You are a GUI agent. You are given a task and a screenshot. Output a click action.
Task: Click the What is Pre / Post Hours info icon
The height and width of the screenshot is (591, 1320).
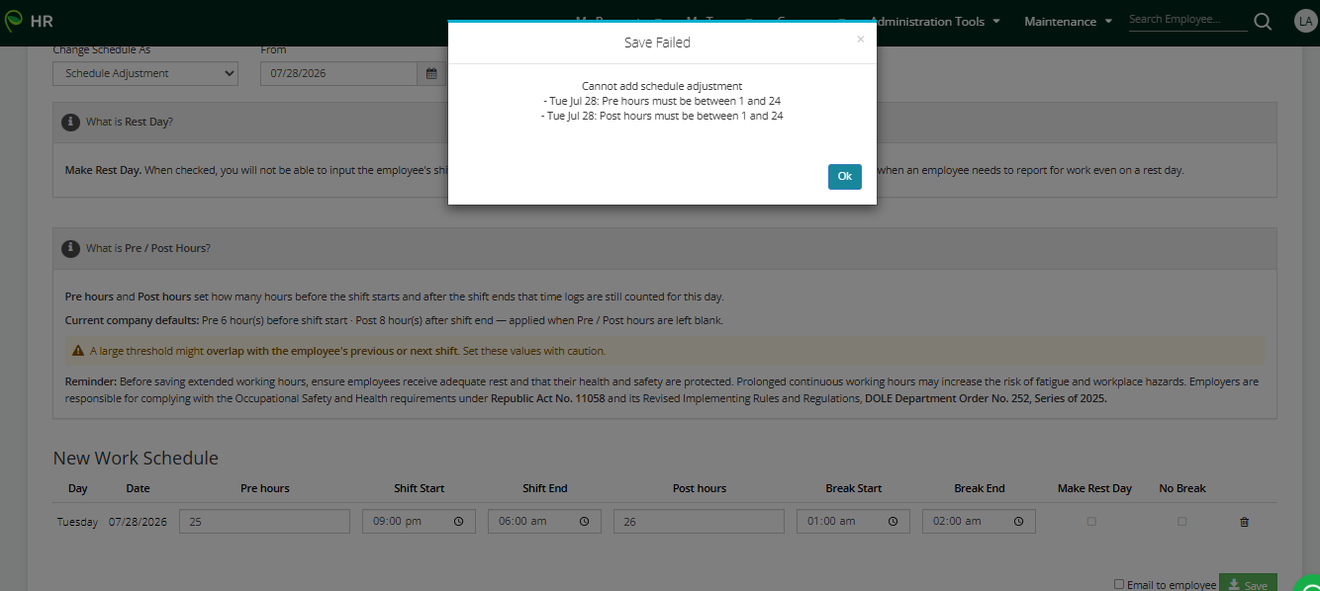(x=70, y=248)
